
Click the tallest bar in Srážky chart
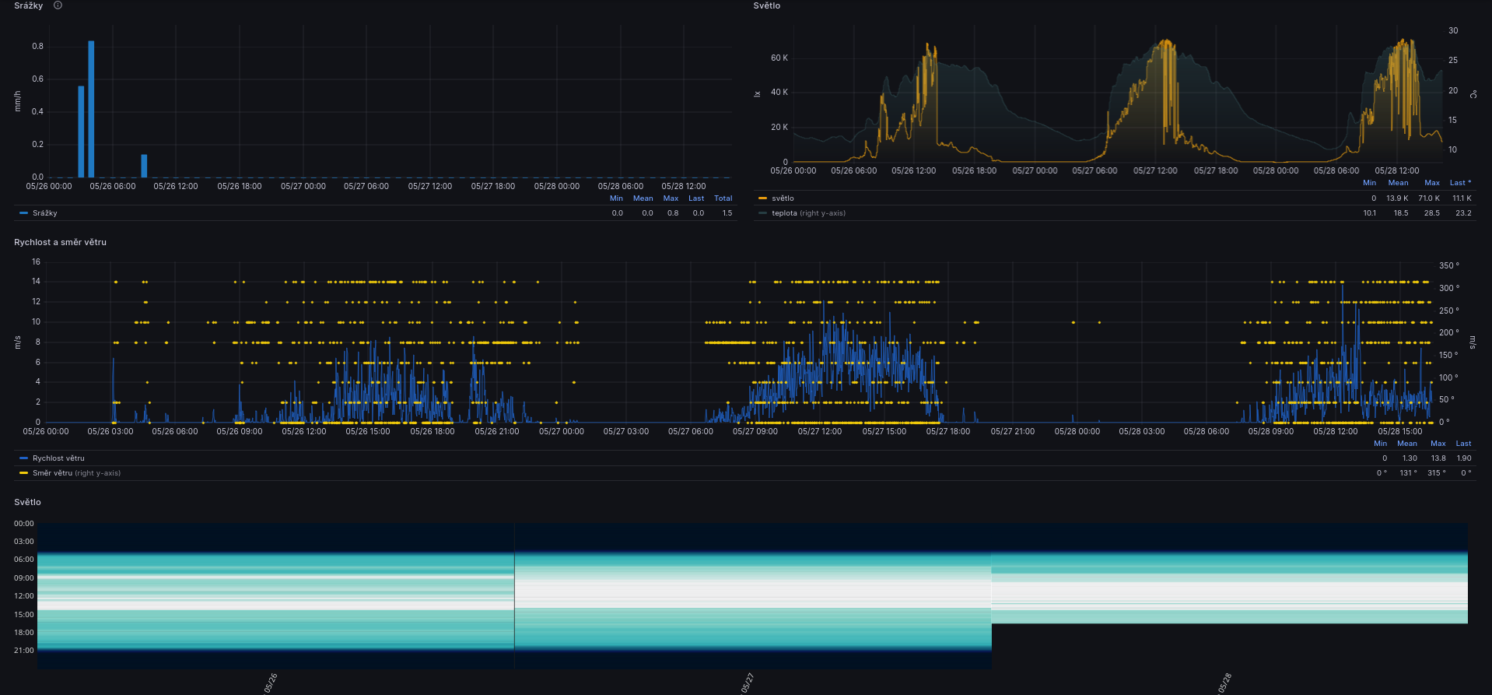click(91, 109)
